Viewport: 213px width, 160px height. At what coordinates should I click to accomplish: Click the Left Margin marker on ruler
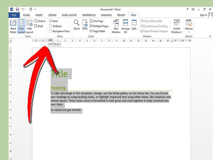50,40
